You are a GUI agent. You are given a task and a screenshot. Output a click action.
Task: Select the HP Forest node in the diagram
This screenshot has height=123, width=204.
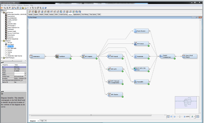coord(141,43)
